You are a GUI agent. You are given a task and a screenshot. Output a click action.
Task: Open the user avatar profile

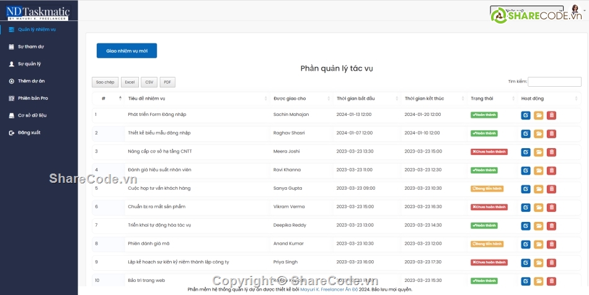(575, 10)
